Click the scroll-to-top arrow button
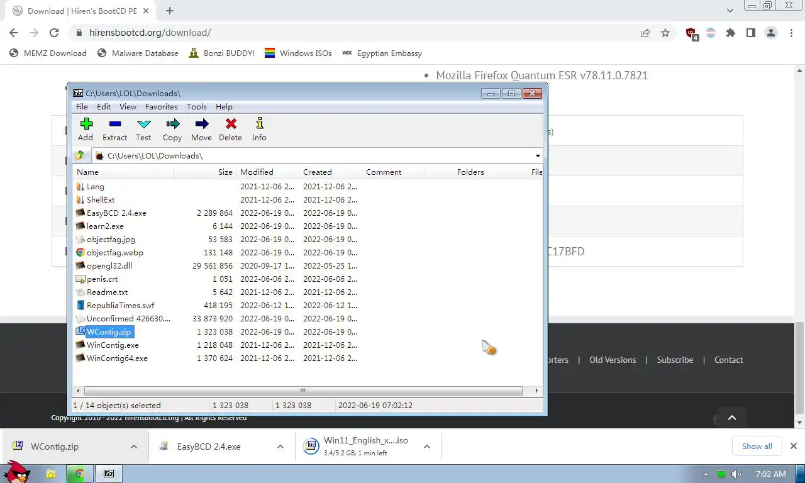Image resolution: width=805 pixels, height=483 pixels. tap(732, 417)
